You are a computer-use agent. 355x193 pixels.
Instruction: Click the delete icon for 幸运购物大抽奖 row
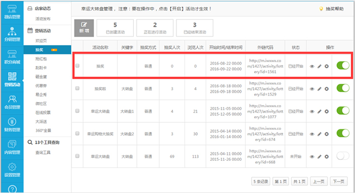327,134
